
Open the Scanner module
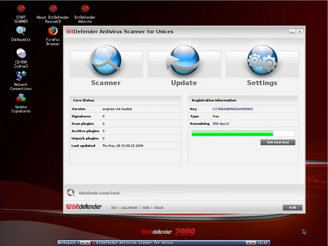click(106, 65)
